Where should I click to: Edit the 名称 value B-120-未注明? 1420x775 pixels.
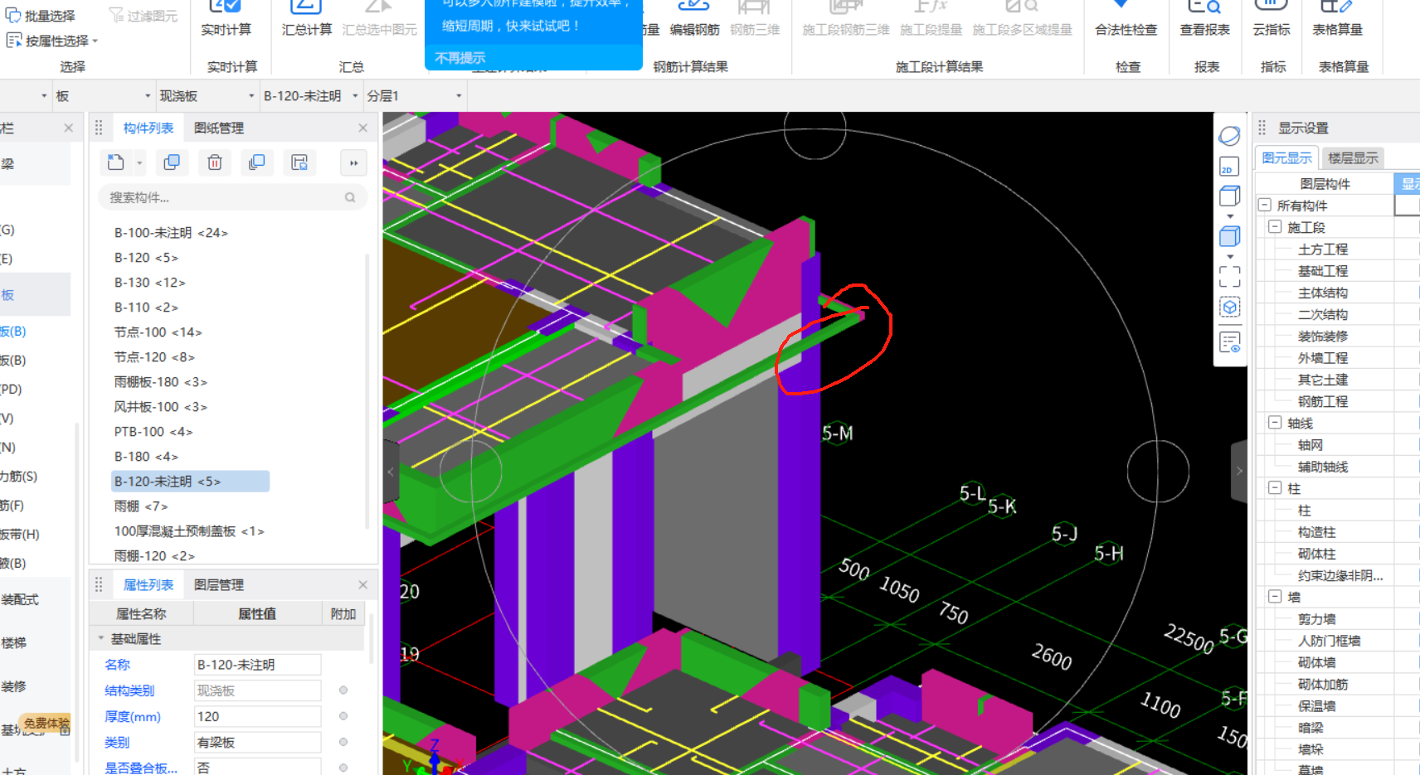pyautogui.click(x=257, y=665)
